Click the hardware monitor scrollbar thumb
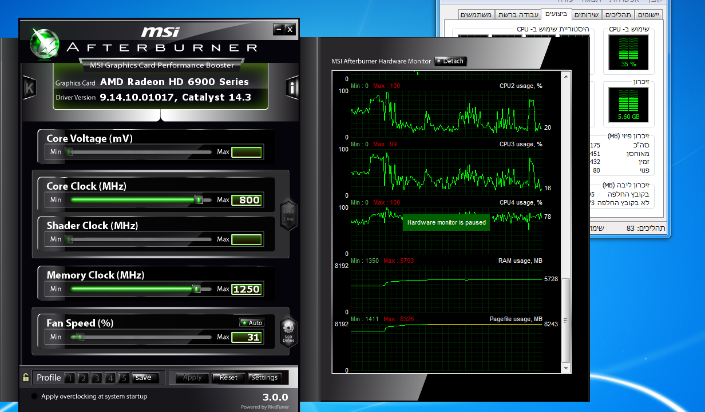Image resolution: width=705 pixels, height=412 pixels. tap(566, 320)
